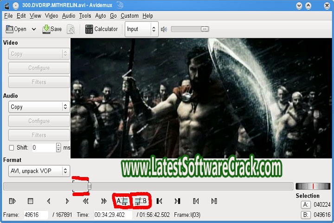The width and height of the screenshot is (334, 223).
Task: Open the Audio menu
Action: 68,16
